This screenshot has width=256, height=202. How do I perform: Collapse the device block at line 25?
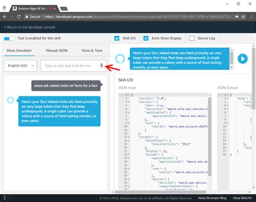tap(129, 179)
